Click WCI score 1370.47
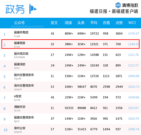141x135 pixels. click(x=134, y=33)
